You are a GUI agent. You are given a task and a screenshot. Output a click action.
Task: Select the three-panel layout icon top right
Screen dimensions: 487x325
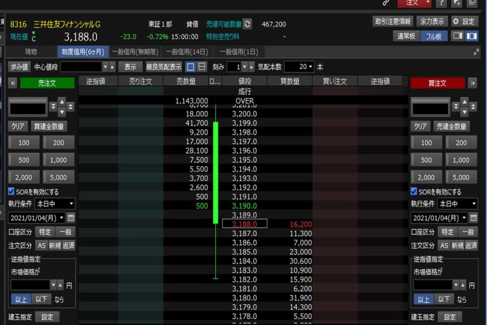coord(472,36)
